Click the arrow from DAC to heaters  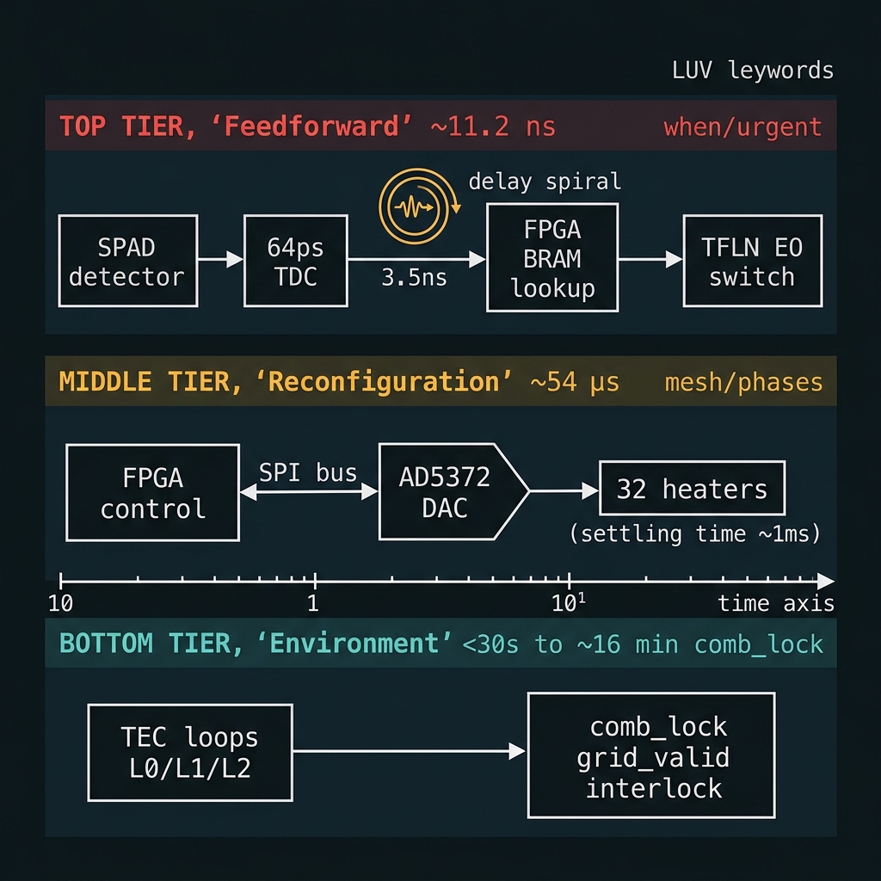[564, 491]
